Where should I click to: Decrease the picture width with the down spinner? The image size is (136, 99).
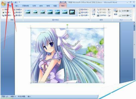point(131,16)
